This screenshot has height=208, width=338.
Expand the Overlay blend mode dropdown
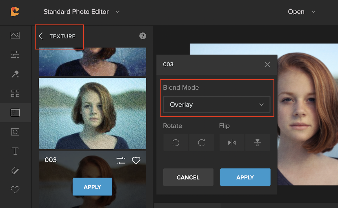pyautogui.click(x=217, y=105)
